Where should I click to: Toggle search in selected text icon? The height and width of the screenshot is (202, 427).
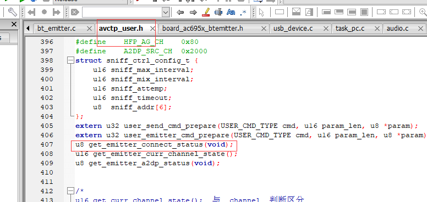(218, 12)
